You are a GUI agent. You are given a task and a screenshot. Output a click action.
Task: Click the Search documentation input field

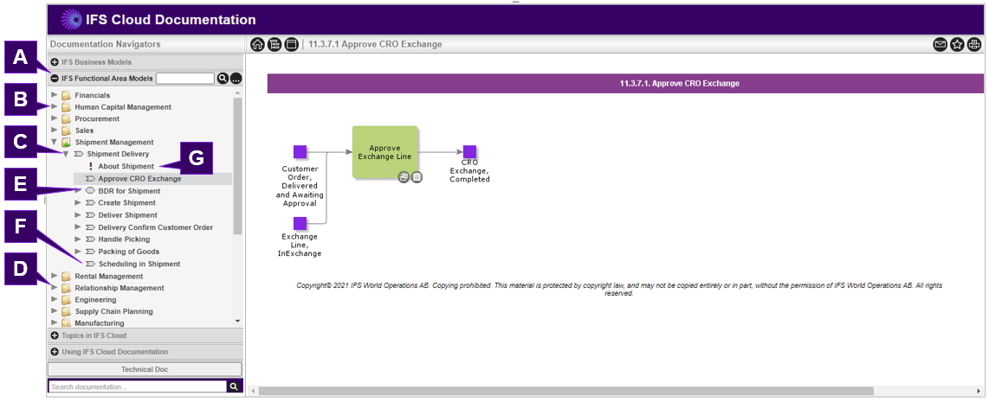point(138,386)
